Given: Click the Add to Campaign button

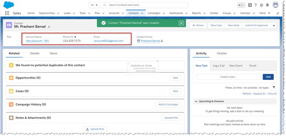Looking at the screenshot, I should [168, 104].
